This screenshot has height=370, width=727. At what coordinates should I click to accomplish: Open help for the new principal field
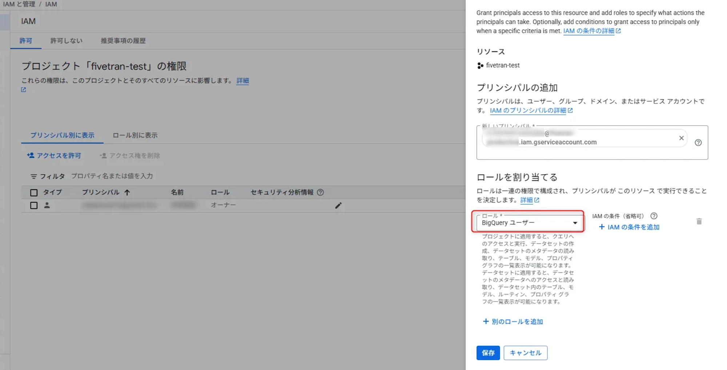[x=698, y=142]
